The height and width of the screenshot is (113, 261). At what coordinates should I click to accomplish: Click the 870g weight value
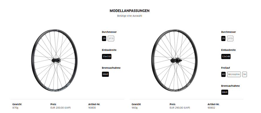coord(15,108)
